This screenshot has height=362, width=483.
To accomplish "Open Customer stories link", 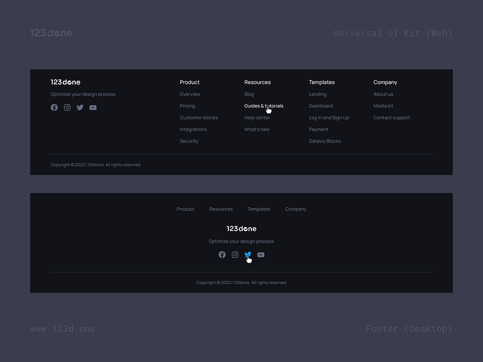I will 199,117.
